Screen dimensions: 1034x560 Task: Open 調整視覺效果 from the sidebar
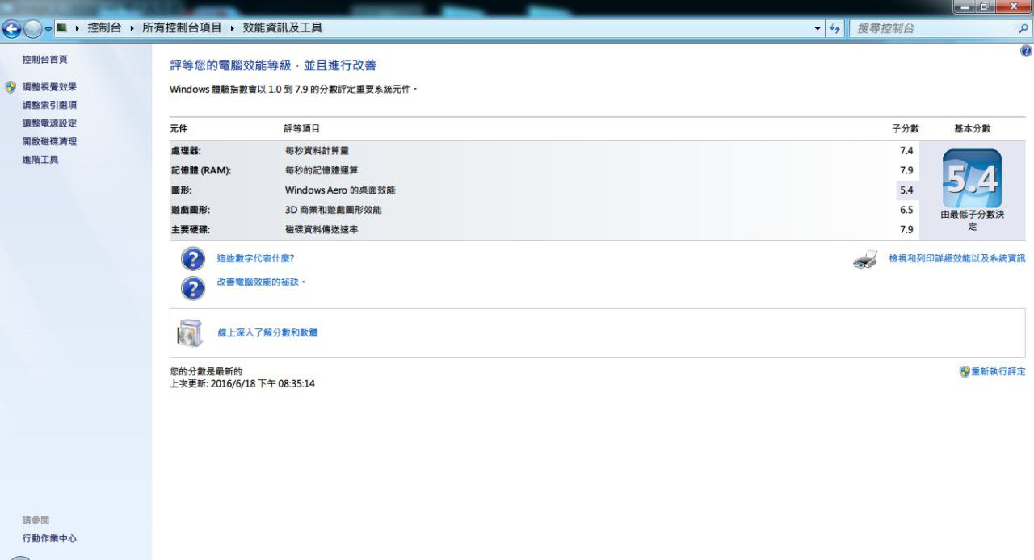49,87
